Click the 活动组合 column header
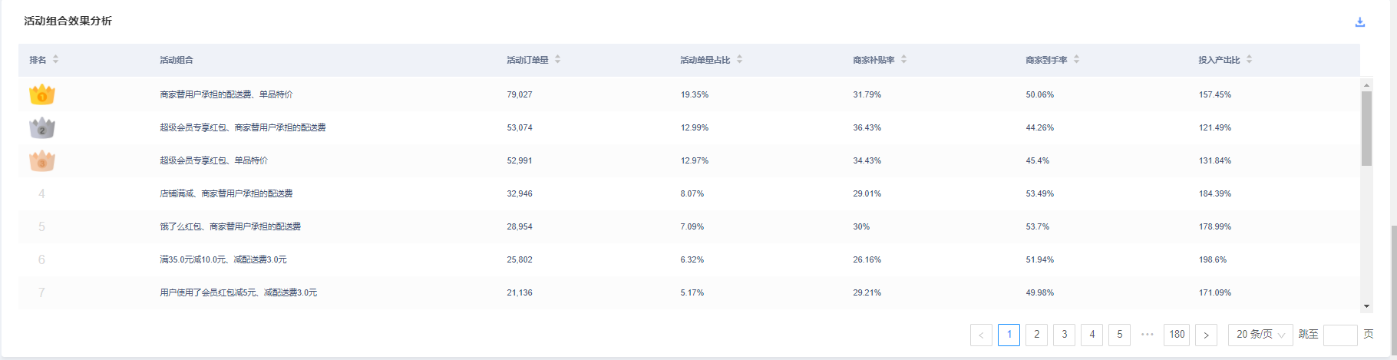This screenshot has height=360, width=1397. 177,60
